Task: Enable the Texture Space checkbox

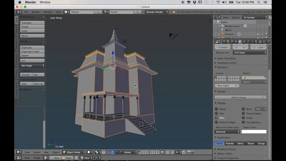Action: click(x=243, y=113)
